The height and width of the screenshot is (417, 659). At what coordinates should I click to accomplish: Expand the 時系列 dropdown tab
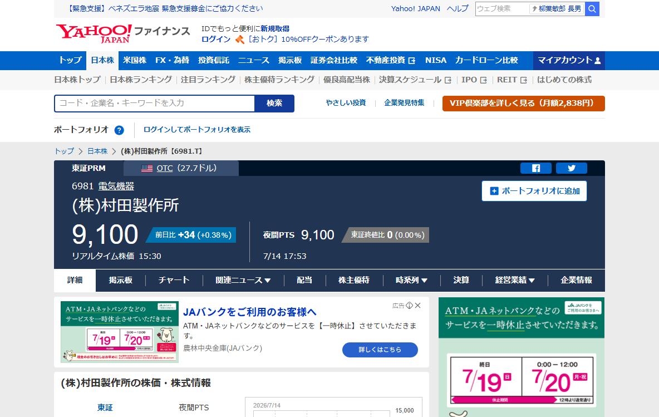pos(411,281)
